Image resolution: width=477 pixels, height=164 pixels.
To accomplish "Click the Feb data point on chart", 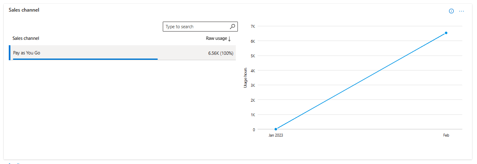I will [x=446, y=33].
